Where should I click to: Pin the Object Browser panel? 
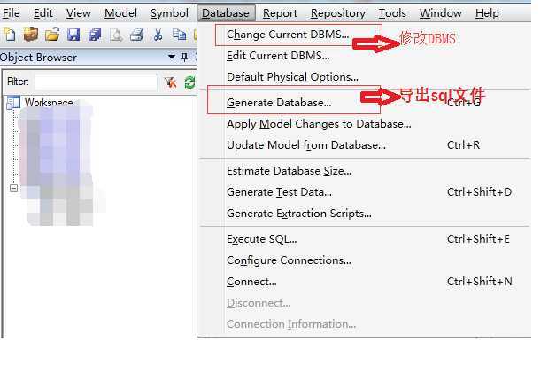(x=184, y=57)
